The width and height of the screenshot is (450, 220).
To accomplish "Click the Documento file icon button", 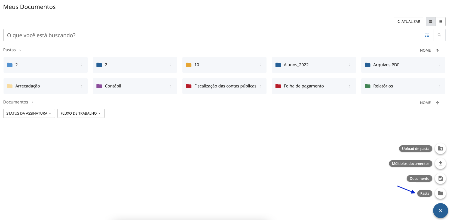I will click(440, 178).
